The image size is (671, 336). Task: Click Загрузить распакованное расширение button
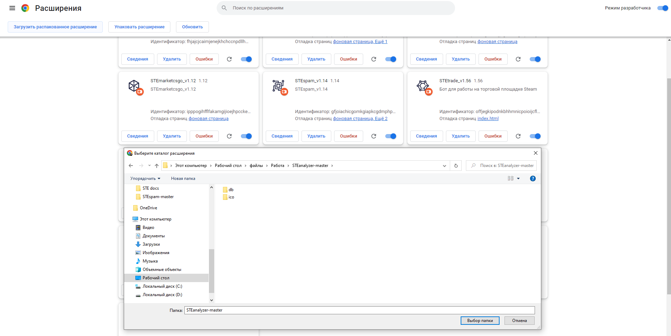(55, 27)
